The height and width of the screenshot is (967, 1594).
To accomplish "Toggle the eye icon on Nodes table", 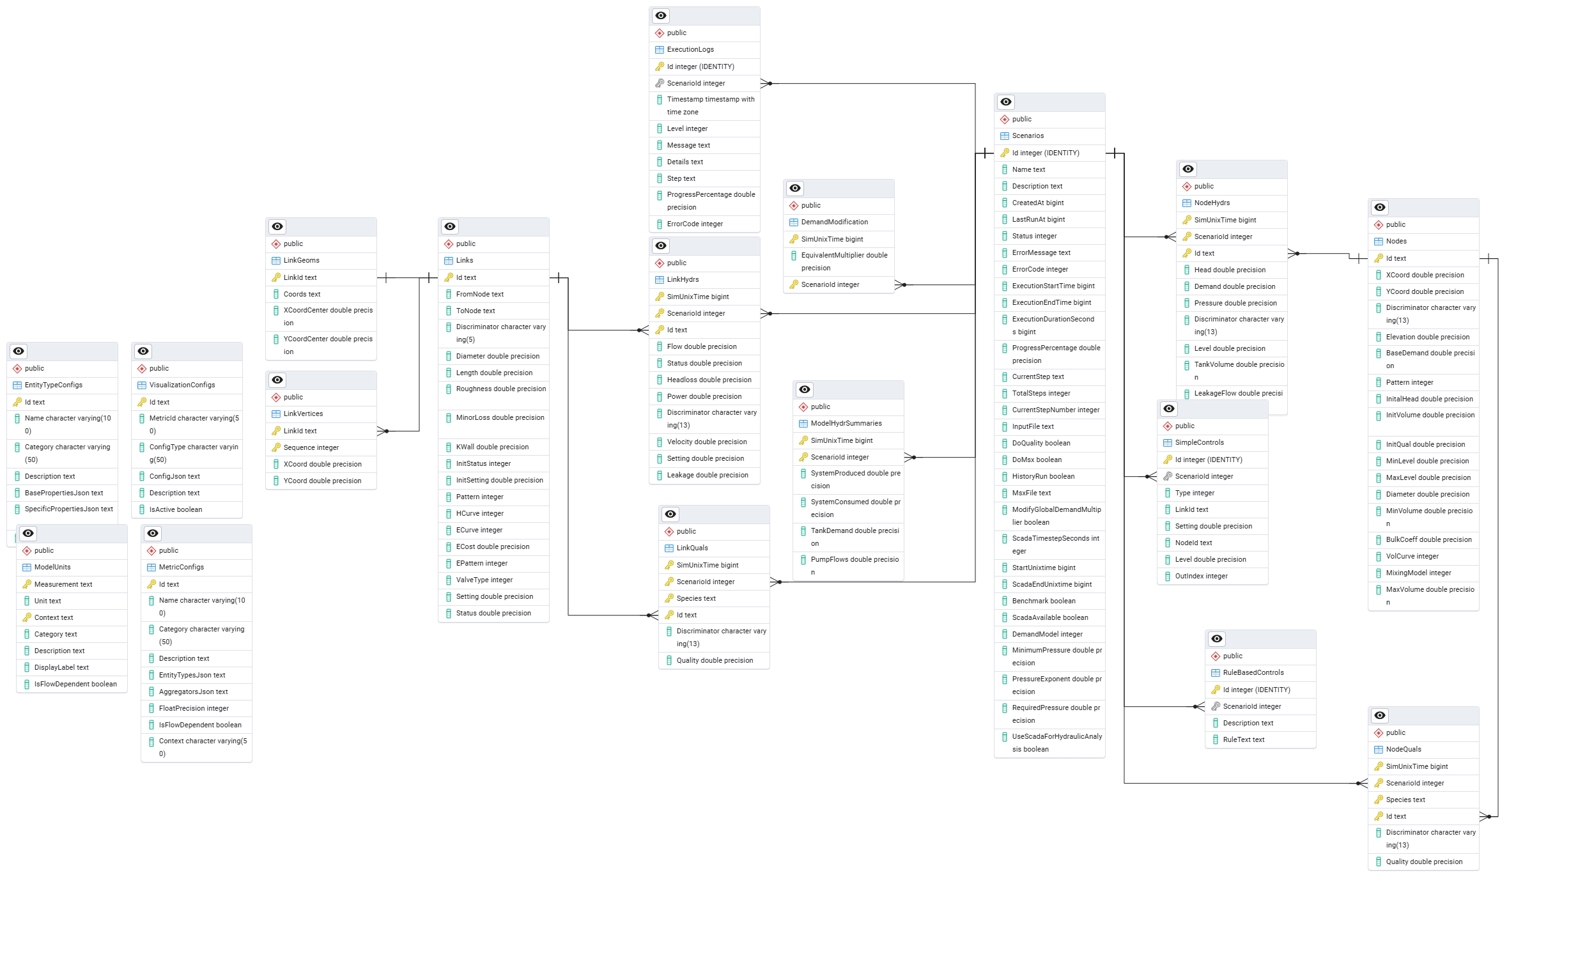I will [1380, 208].
